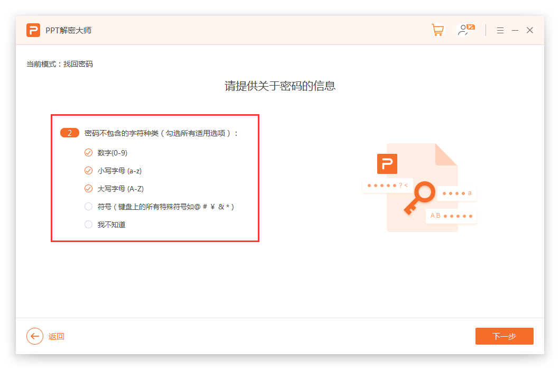Click the 当前模式：找回密码 label
This screenshot has height=370, width=560.
[x=60, y=64]
